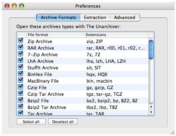176x136 pixels.
Task: Disable the MacBinary File checkbox
Action: tap(21, 80)
